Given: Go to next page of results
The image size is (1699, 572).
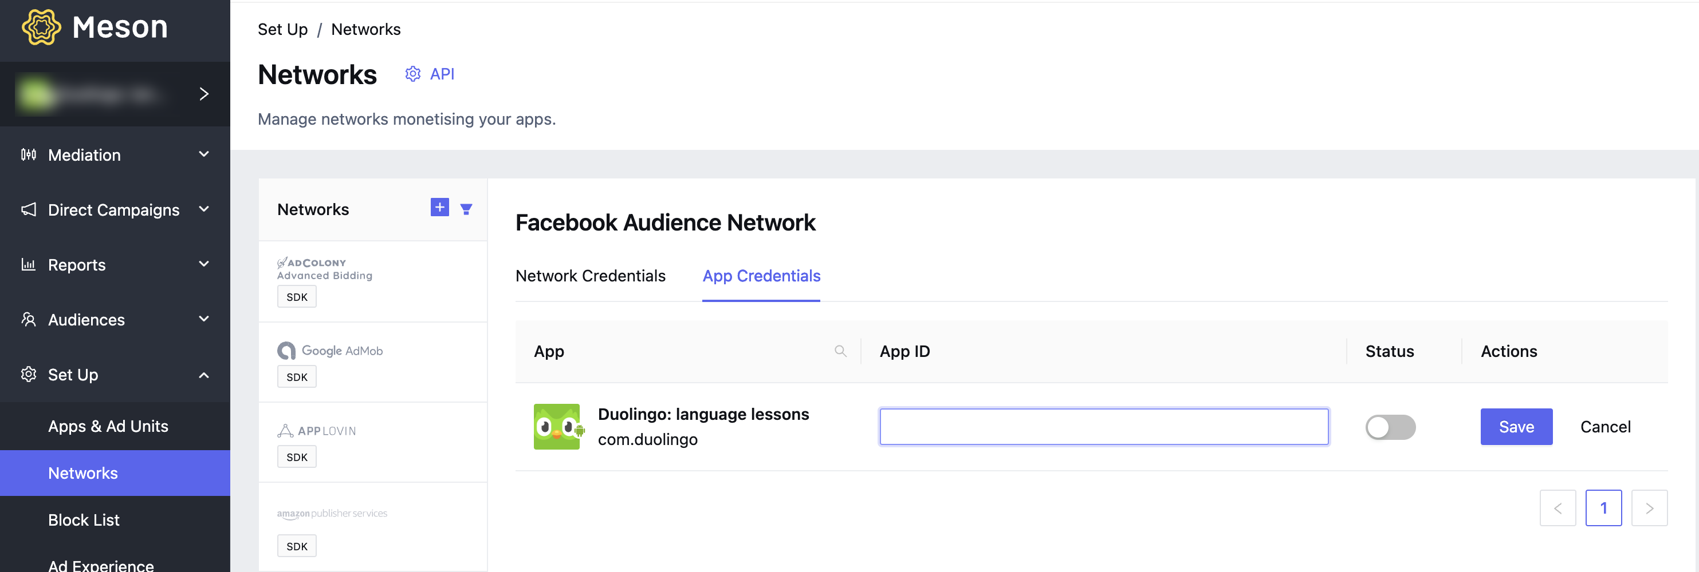Looking at the screenshot, I should (x=1650, y=508).
